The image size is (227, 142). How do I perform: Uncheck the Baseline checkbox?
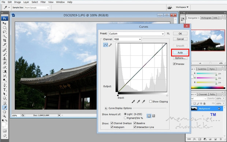pos(135,123)
